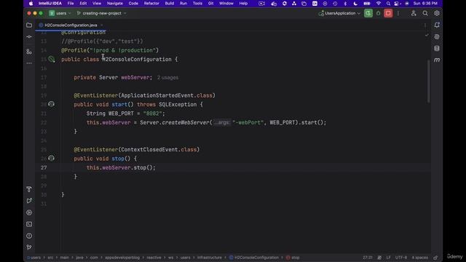Close the H2ConsoleConfiguration.java tab
This screenshot has height=262, width=466.
[102, 25]
